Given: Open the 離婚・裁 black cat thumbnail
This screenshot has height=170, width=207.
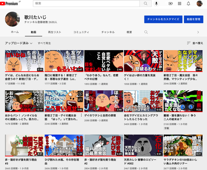Looking at the screenshot, I should pyautogui.click(x=183, y=101).
